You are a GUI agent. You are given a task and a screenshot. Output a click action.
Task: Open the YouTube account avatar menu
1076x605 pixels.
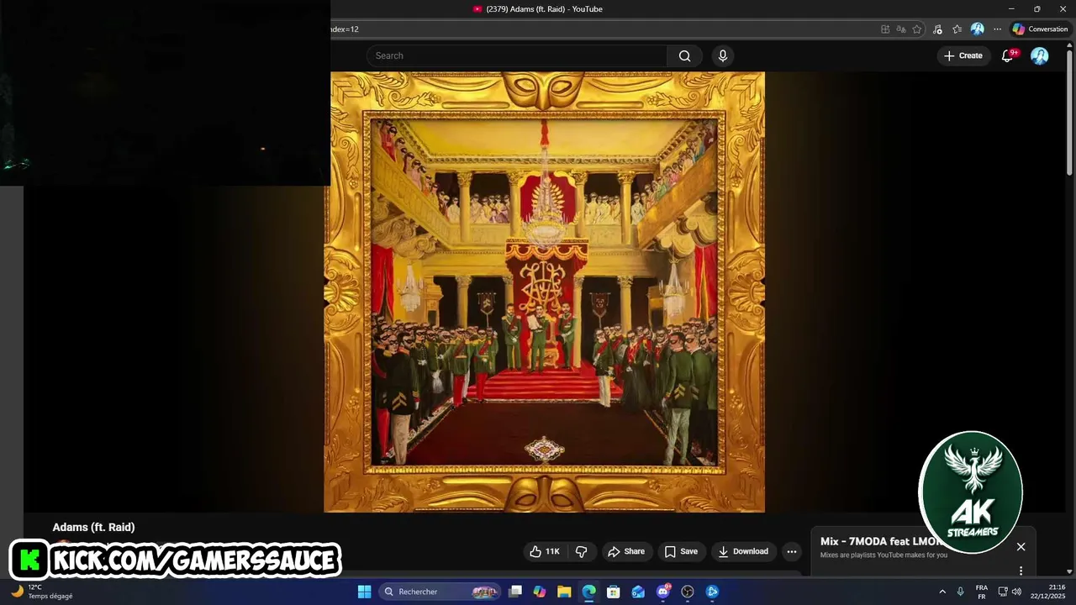(1040, 55)
